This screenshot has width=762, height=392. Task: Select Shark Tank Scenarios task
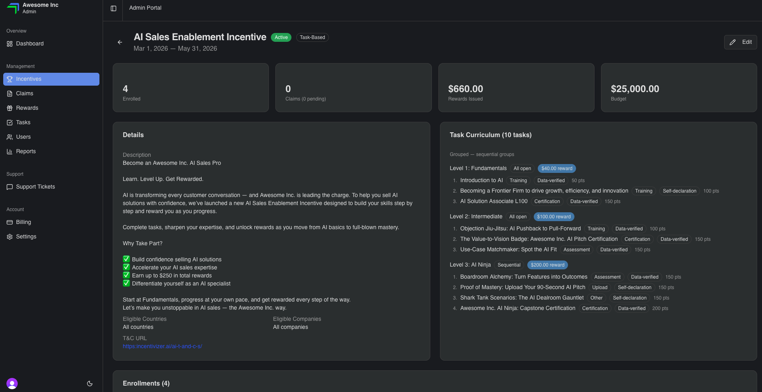coord(522,298)
